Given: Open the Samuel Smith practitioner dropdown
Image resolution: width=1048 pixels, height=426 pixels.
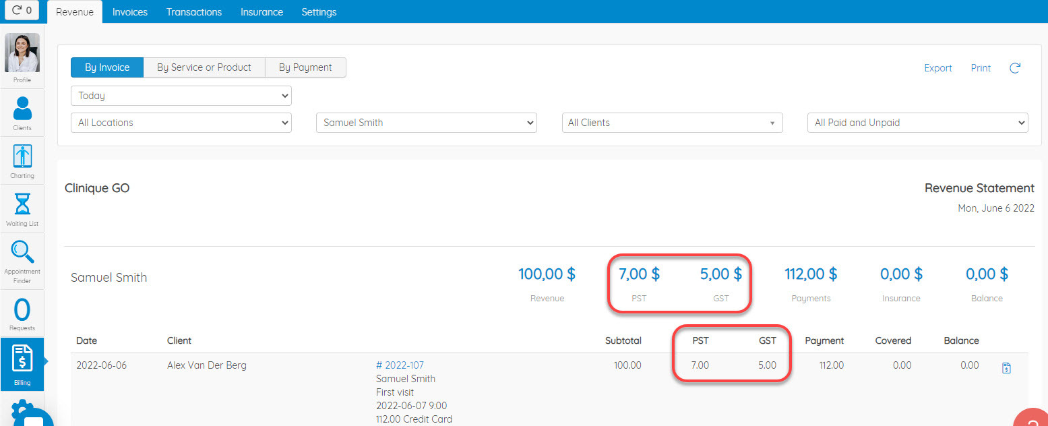Looking at the screenshot, I should 427,123.
